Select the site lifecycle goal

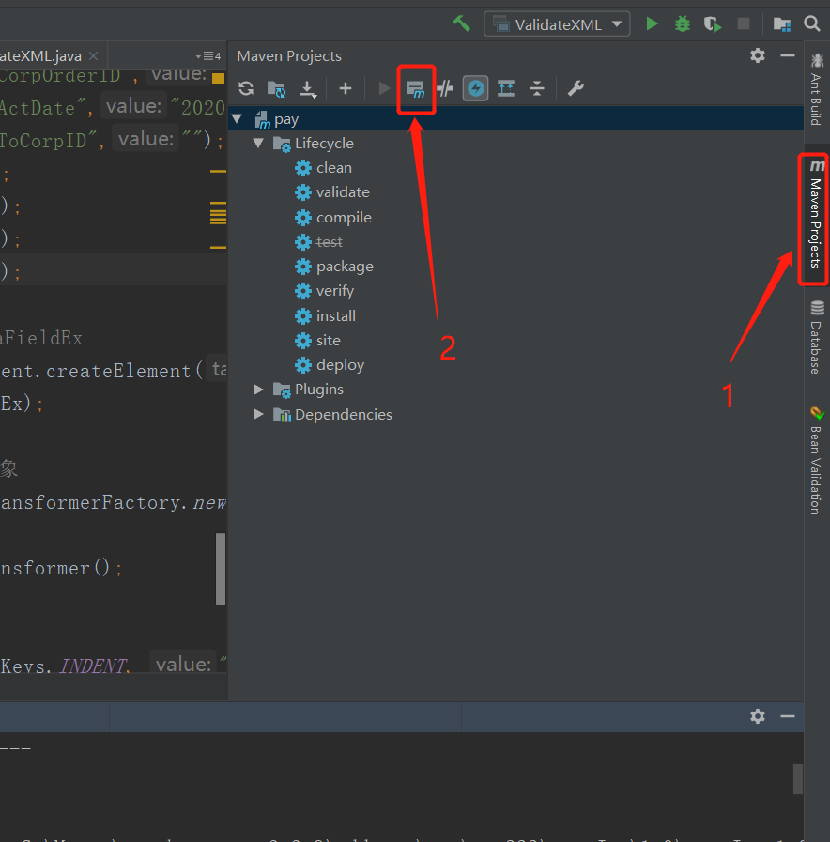click(x=317, y=341)
